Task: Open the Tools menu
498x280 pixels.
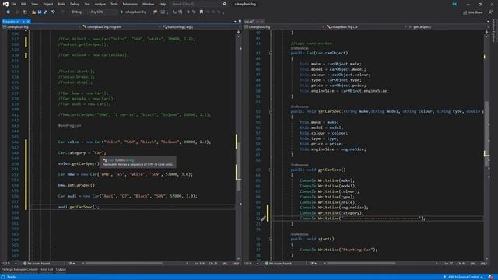Action: [114, 4]
